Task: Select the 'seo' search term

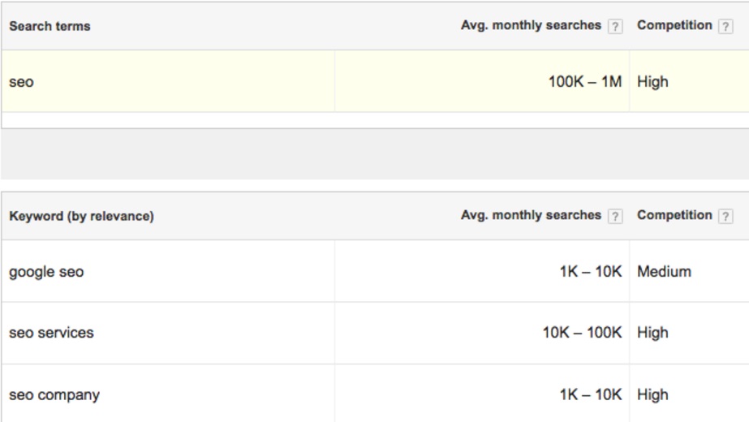Action: pos(21,82)
